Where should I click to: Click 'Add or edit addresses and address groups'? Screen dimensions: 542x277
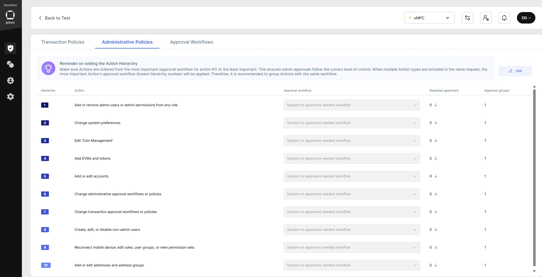tap(109, 265)
